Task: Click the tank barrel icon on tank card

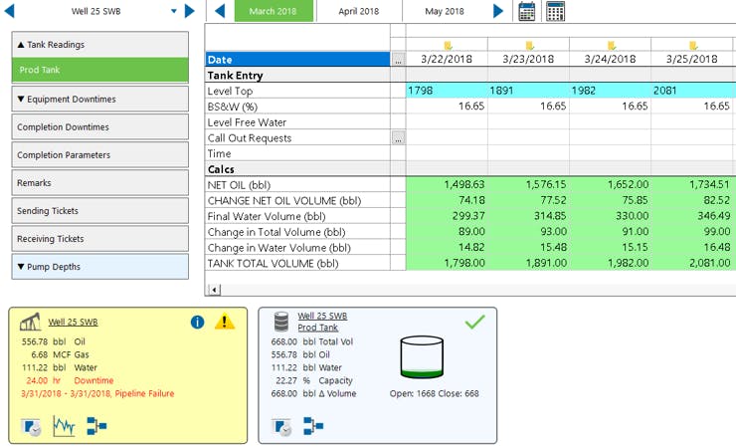Action: coord(281,322)
